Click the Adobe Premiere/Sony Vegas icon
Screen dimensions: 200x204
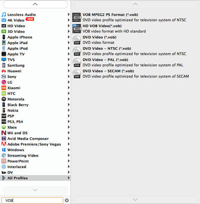tap(4, 144)
